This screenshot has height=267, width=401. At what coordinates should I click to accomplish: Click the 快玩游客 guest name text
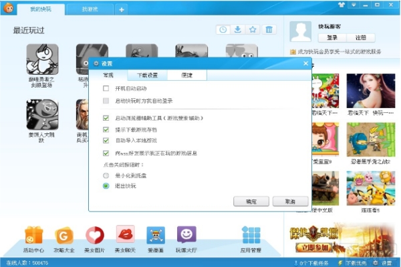click(329, 27)
